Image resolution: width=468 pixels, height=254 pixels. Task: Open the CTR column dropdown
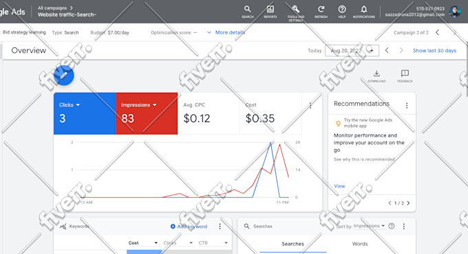click(x=213, y=243)
